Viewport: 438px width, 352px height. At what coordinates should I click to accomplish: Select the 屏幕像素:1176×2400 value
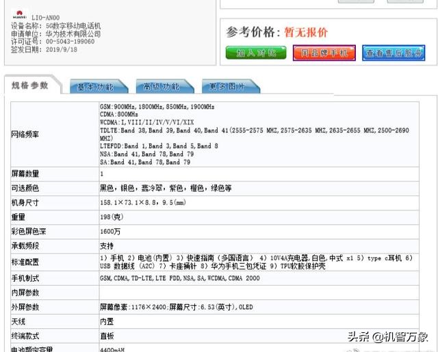[177, 307]
